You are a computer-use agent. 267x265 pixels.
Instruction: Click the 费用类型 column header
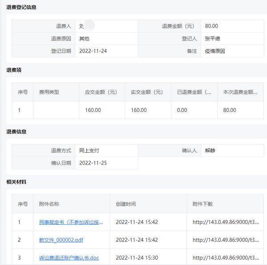[49, 92]
